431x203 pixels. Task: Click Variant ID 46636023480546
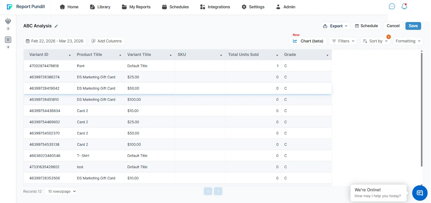(45, 156)
